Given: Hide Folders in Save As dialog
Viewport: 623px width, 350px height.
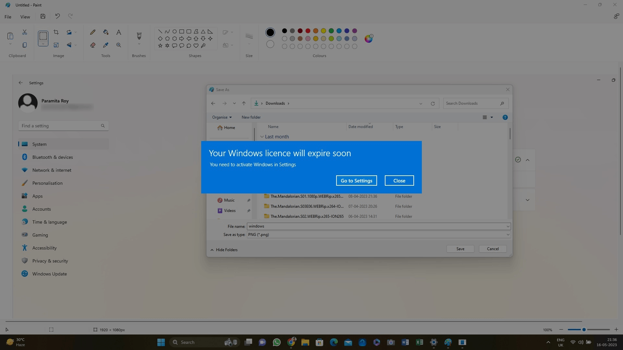Looking at the screenshot, I should click(224, 250).
